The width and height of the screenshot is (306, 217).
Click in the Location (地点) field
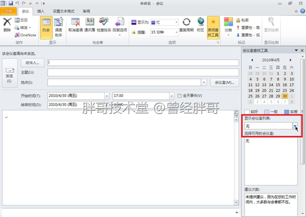(x=124, y=83)
